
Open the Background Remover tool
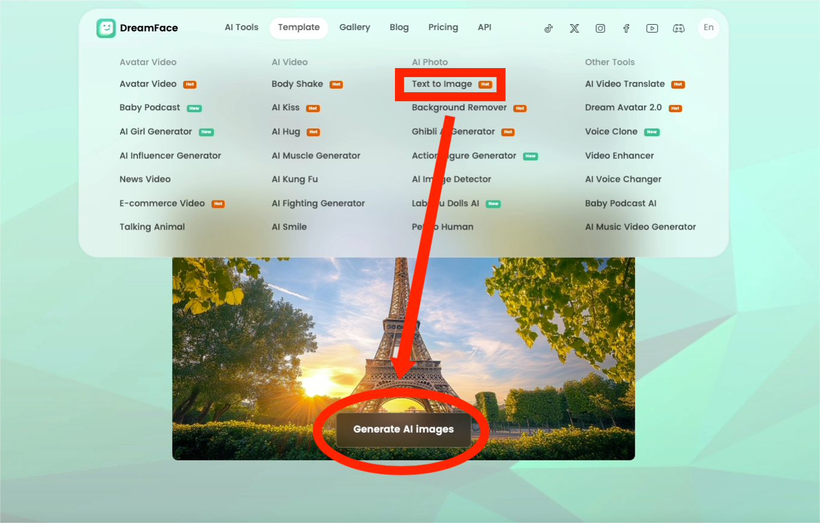coord(459,108)
